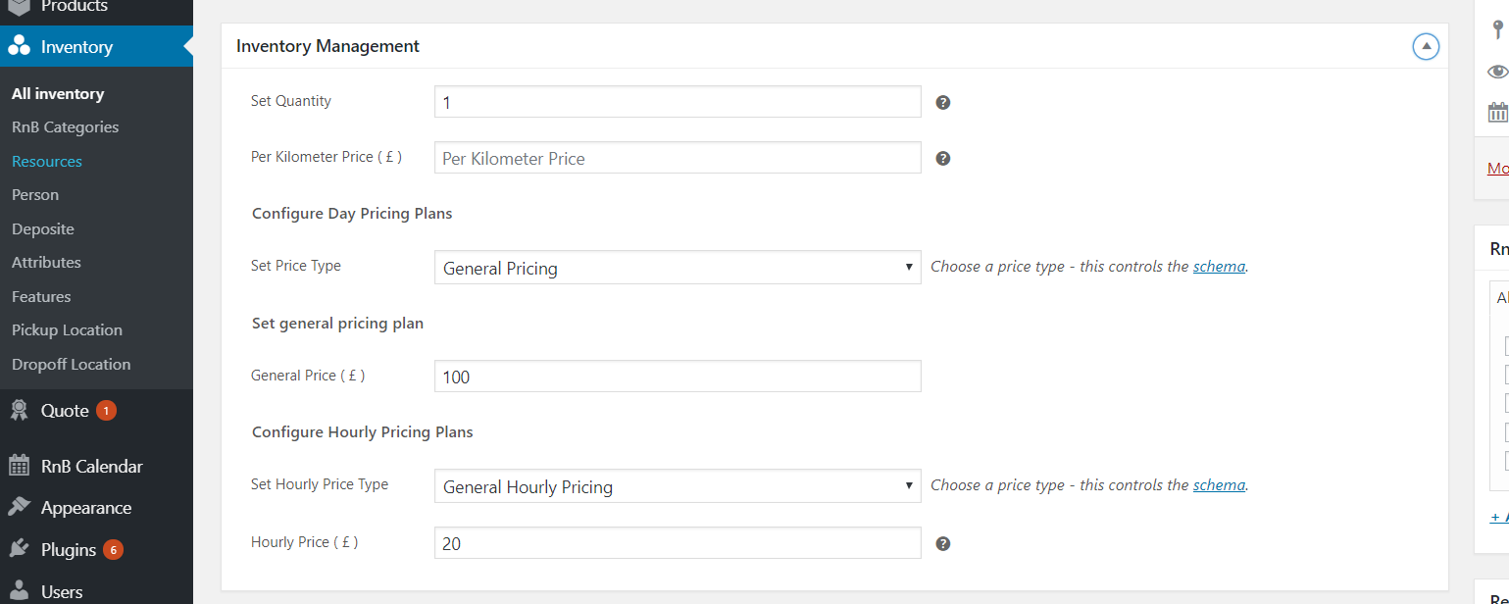Click the Users person icon

pos(20,591)
